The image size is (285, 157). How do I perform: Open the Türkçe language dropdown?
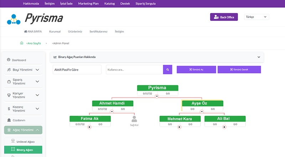256,17
